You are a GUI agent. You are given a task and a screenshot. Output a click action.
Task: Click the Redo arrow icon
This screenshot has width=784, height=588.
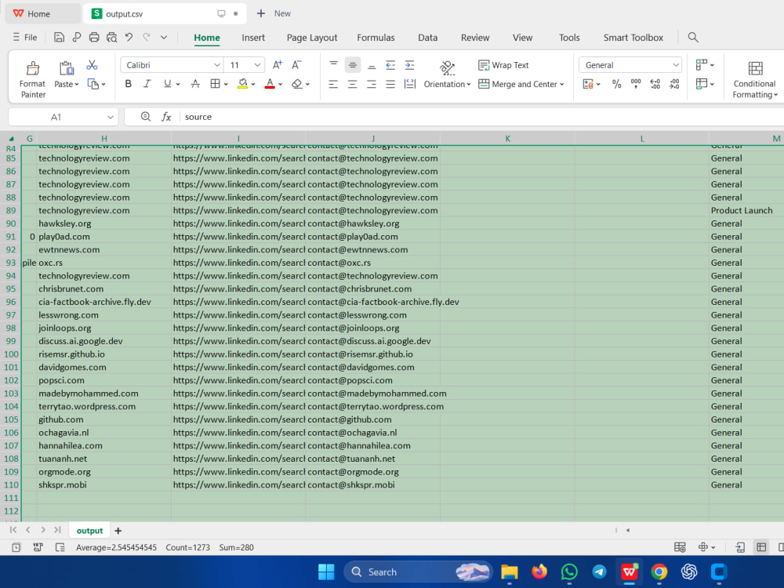[x=147, y=37]
